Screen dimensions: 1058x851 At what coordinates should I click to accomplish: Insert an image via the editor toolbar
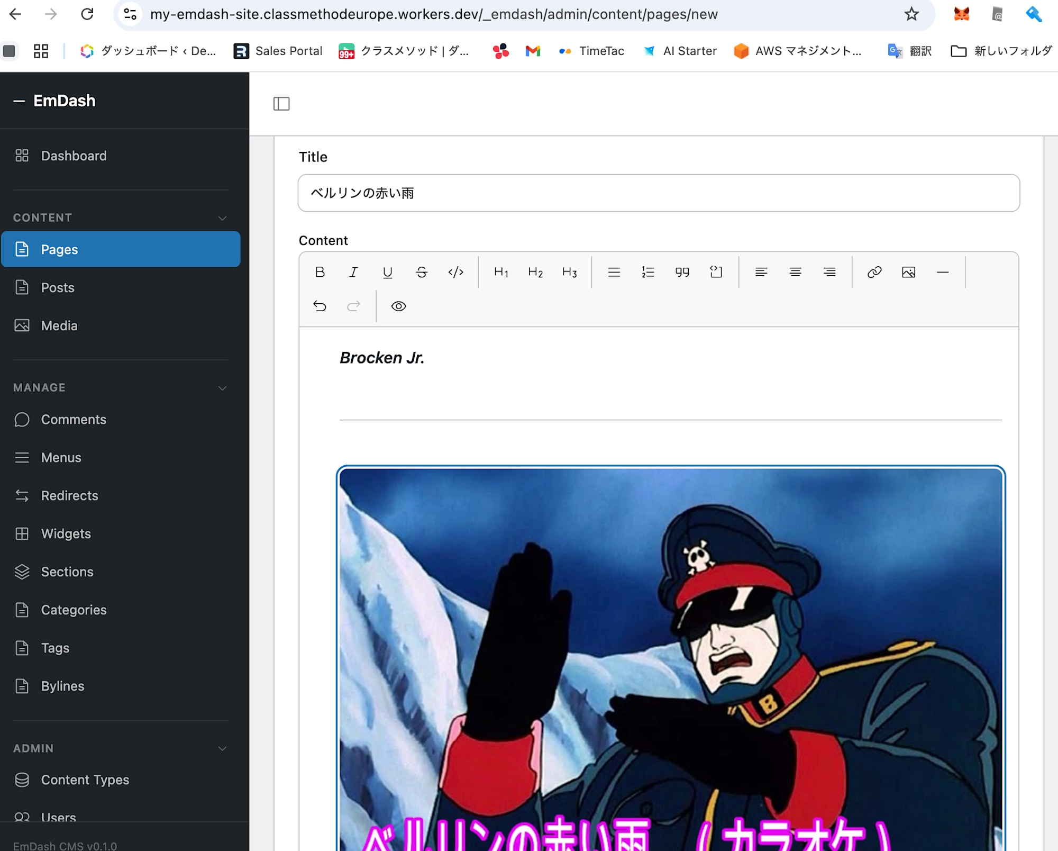908,272
